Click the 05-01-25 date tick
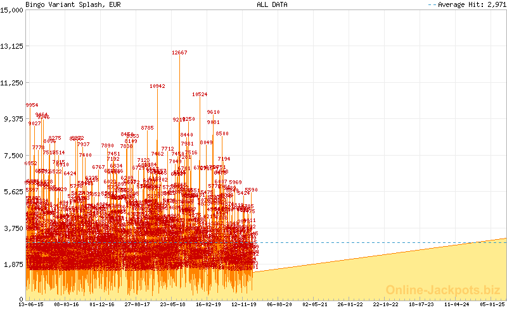The width and height of the screenshot is (507, 310). 492,304
